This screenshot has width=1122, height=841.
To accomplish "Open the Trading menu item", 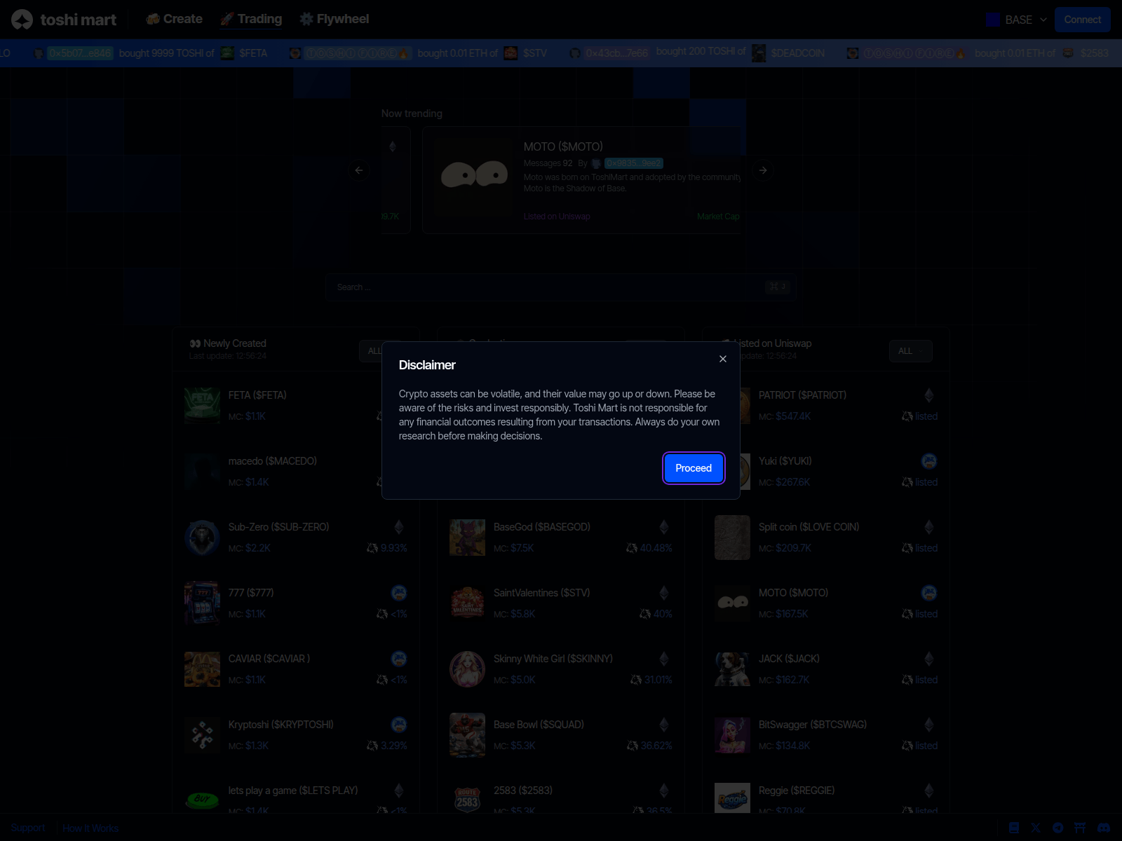I will (x=251, y=19).
